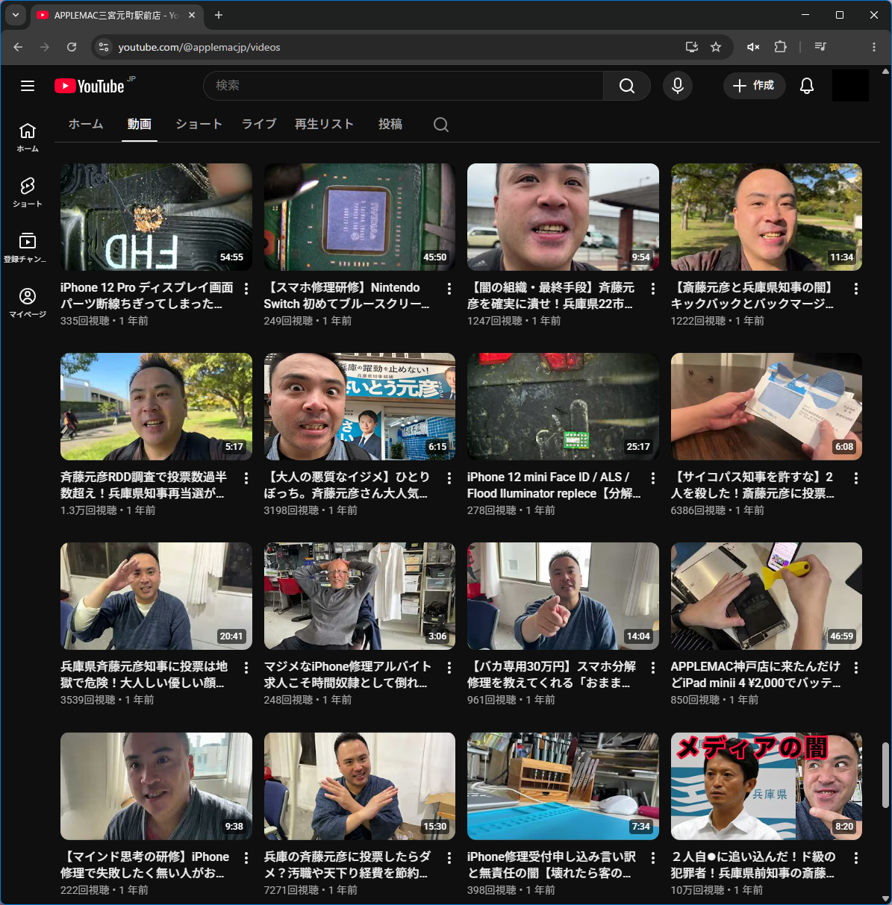Image resolution: width=892 pixels, height=905 pixels.
Task: Click the muted tab speaker icon
Action: 753,47
